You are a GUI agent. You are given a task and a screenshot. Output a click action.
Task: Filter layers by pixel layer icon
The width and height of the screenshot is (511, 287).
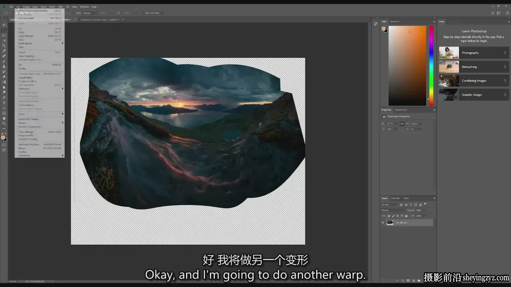(x=401, y=205)
